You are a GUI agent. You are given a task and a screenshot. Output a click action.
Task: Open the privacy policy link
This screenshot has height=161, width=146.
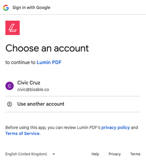115,128
